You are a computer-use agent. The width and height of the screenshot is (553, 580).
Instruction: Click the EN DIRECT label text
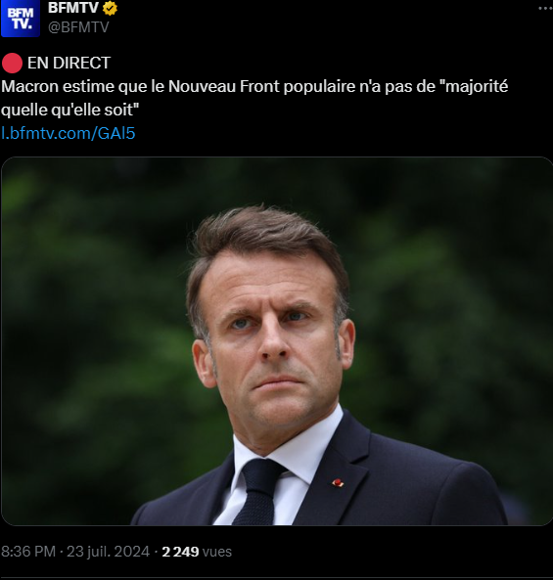point(69,63)
